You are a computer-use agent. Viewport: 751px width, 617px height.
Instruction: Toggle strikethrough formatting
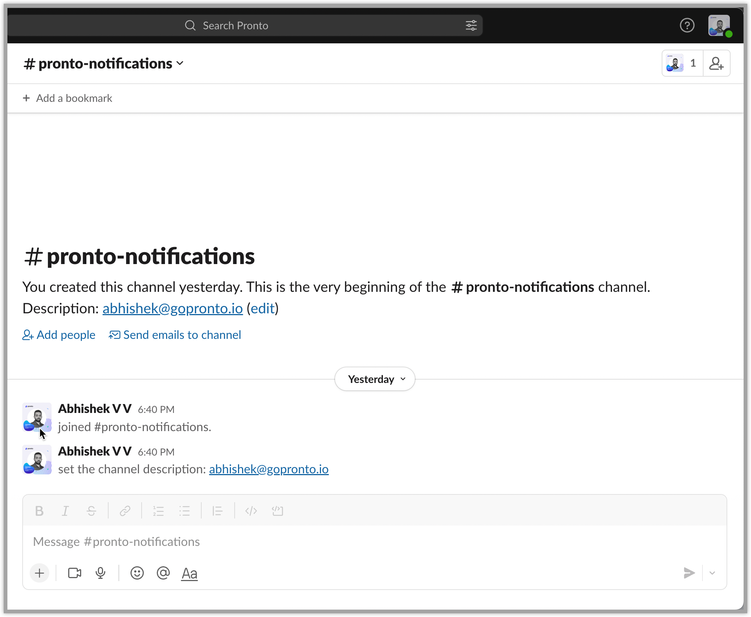click(x=91, y=511)
